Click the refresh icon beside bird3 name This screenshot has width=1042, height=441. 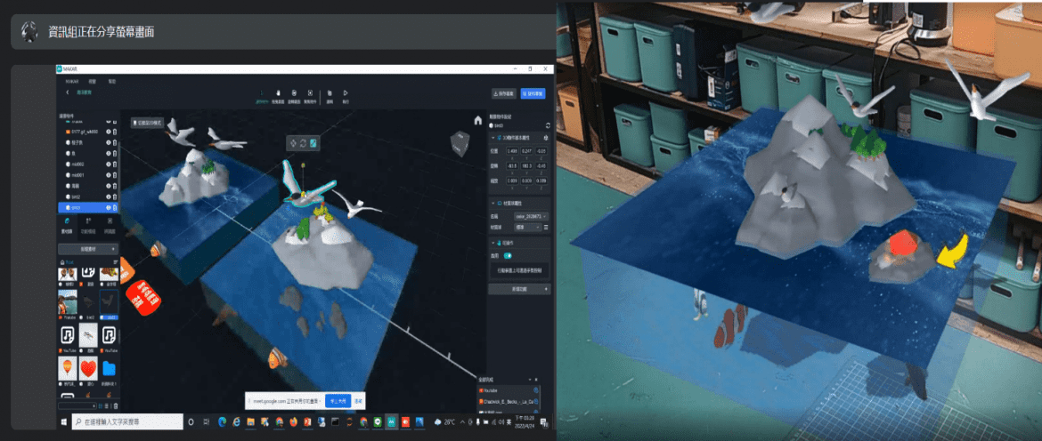pos(547,124)
